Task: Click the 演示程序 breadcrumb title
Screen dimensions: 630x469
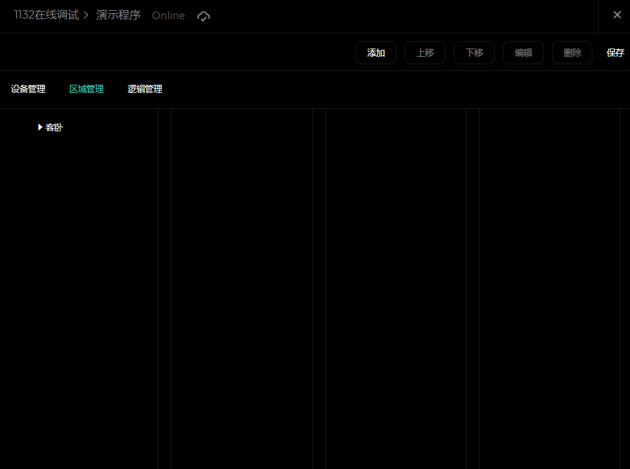Action: pos(118,15)
